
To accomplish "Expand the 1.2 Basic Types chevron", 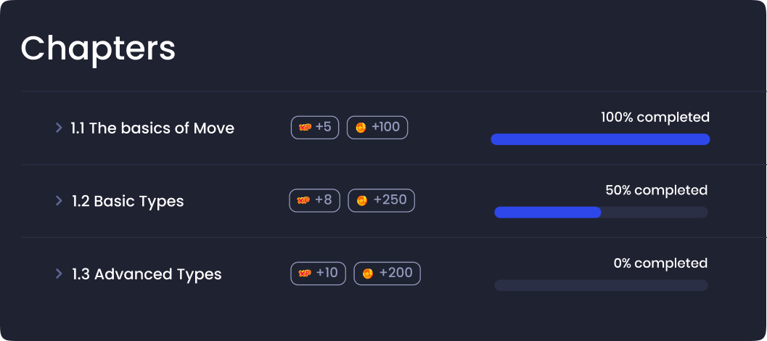I will (59, 200).
